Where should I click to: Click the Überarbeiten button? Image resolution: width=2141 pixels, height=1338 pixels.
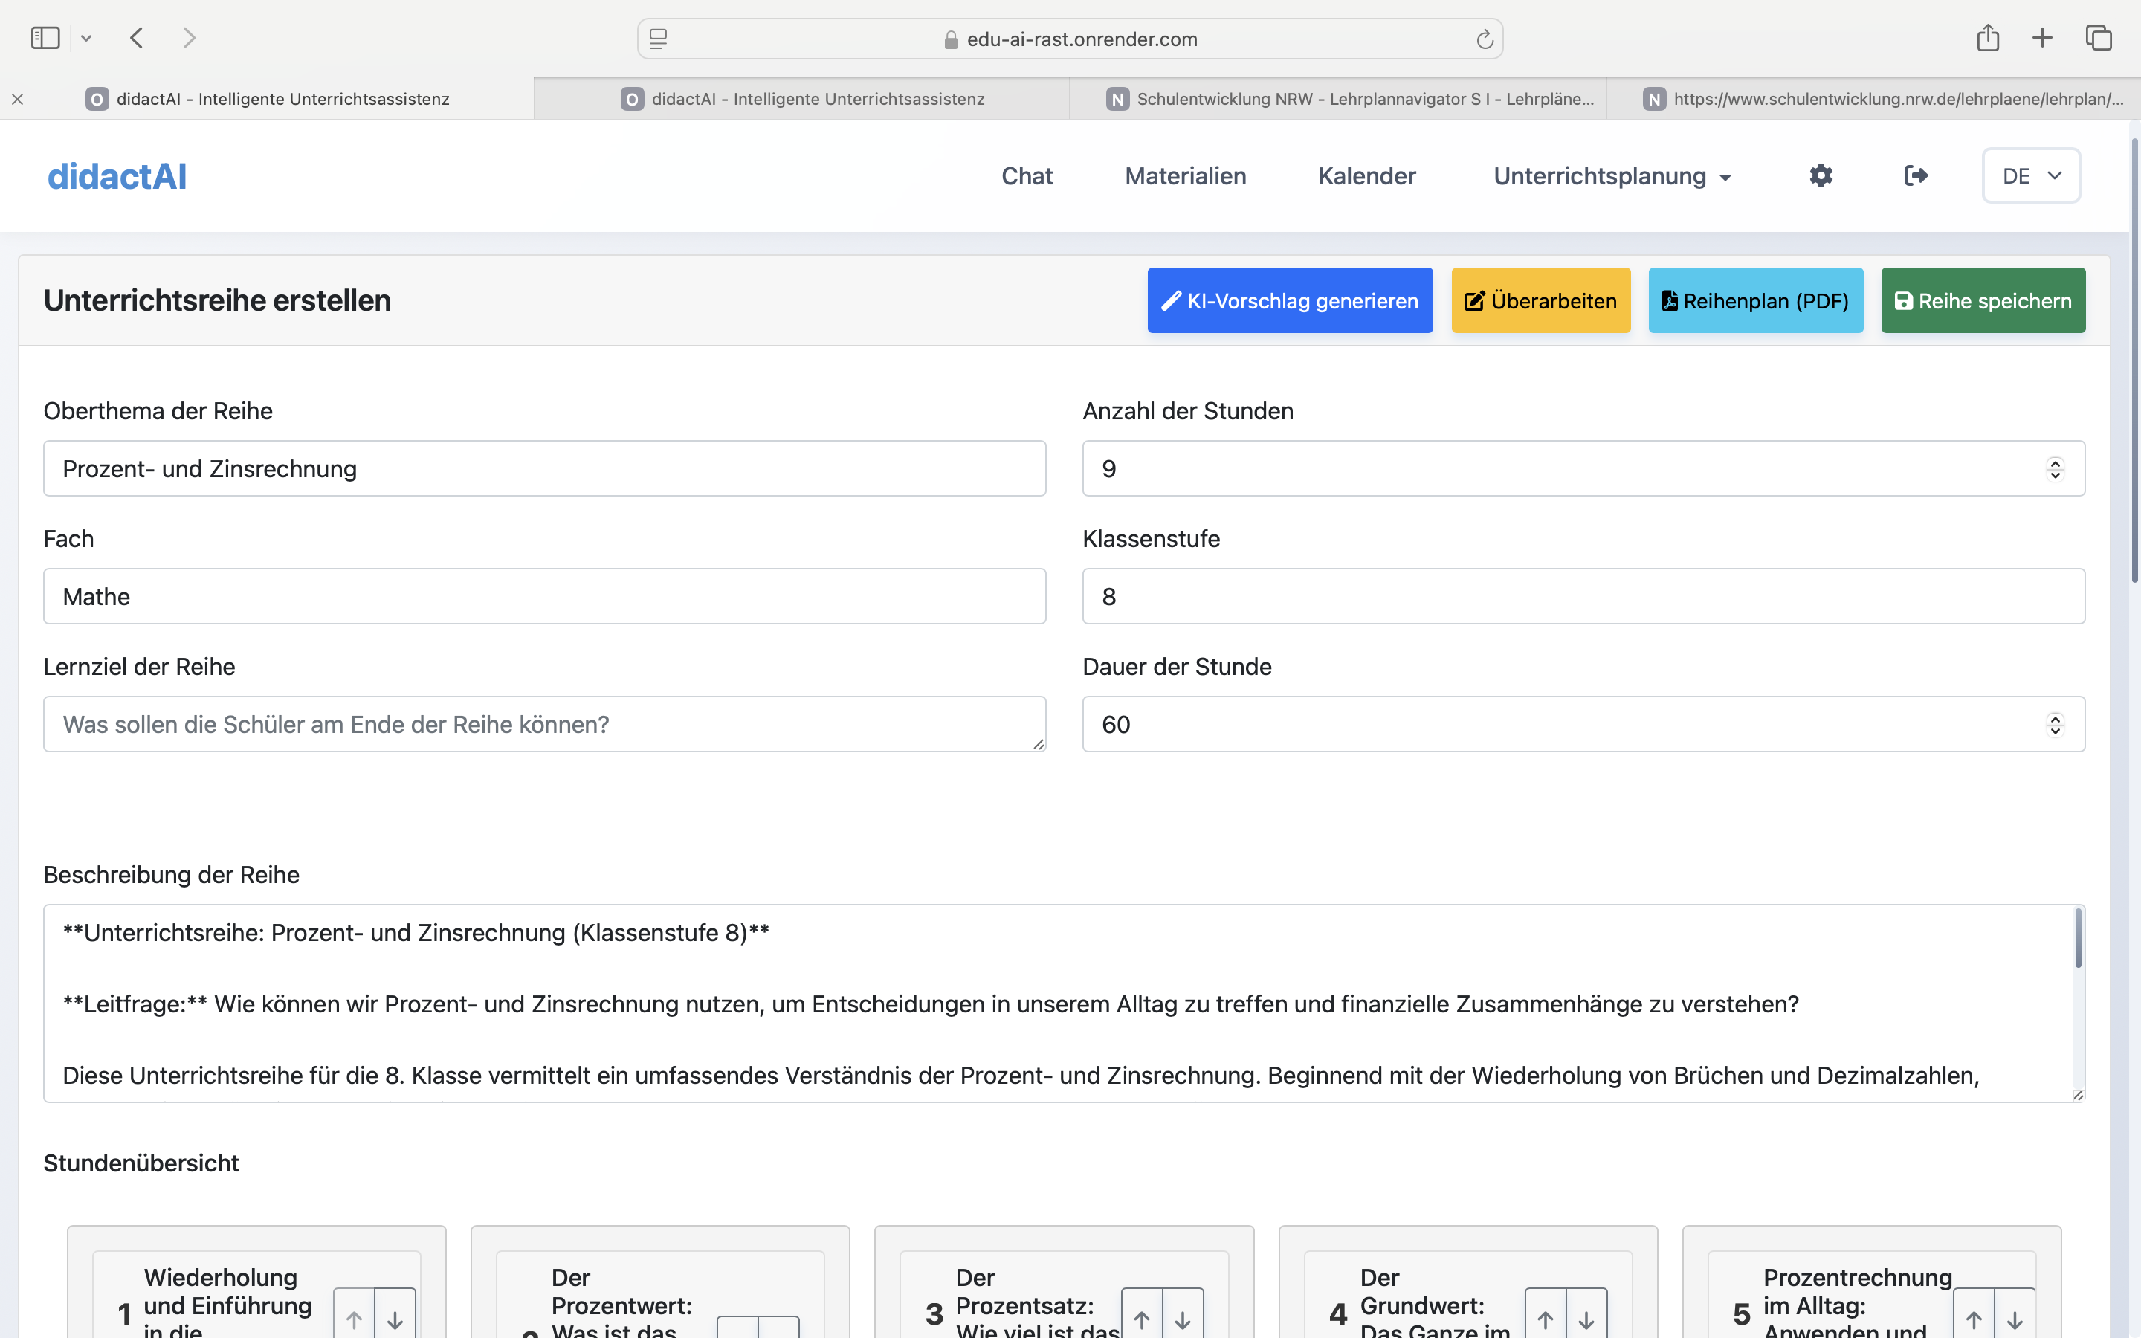[x=1540, y=300]
